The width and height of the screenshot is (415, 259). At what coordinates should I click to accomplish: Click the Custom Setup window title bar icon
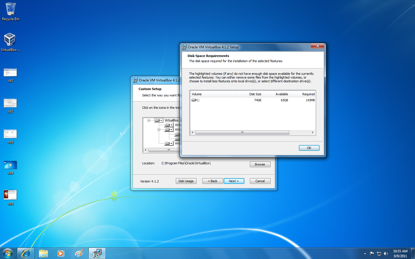coord(135,80)
